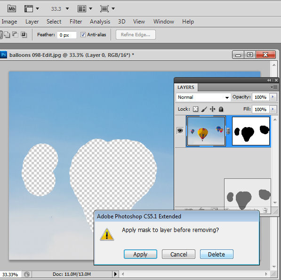Expand the Arrange Documents dropdown
The height and width of the screenshot is (280, 281).
click(85, 8)
